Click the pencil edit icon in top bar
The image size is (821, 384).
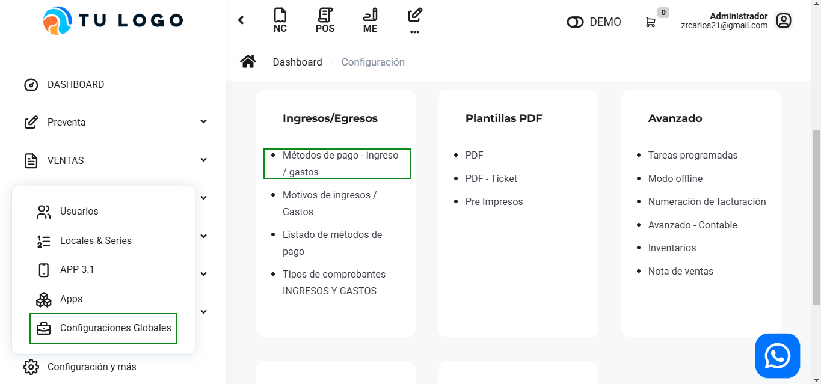coord(414,16)
